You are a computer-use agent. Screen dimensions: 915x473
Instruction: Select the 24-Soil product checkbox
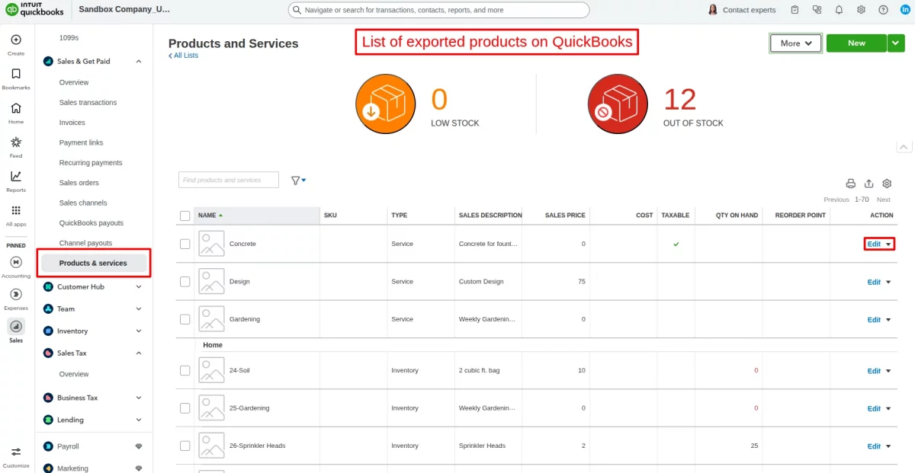(185, 370)
